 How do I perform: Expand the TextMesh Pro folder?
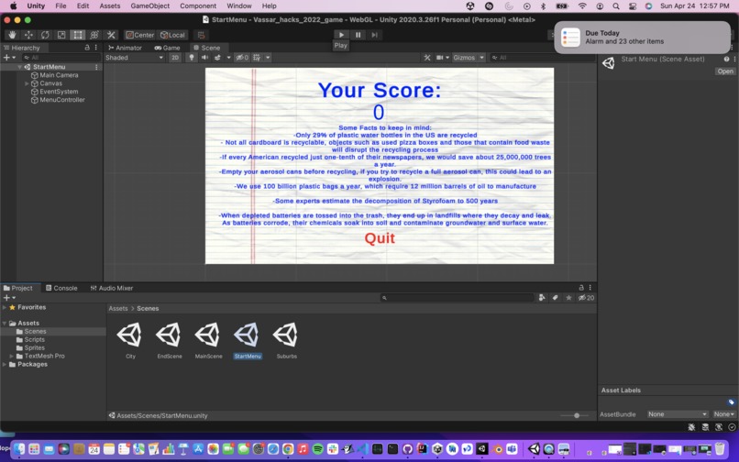(x=11, y=356)
